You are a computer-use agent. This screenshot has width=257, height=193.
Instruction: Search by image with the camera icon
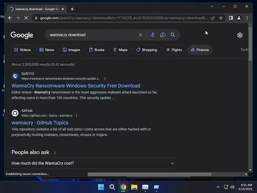[x=163, y=35]
